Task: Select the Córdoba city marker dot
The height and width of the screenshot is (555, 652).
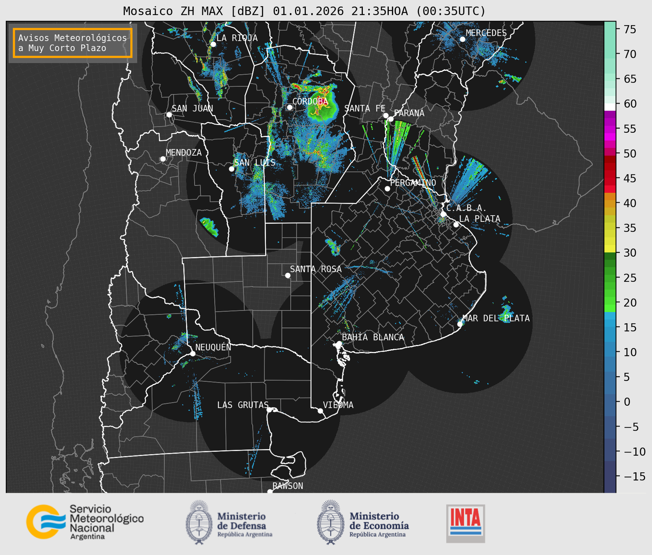Action: tap(289, 107)
